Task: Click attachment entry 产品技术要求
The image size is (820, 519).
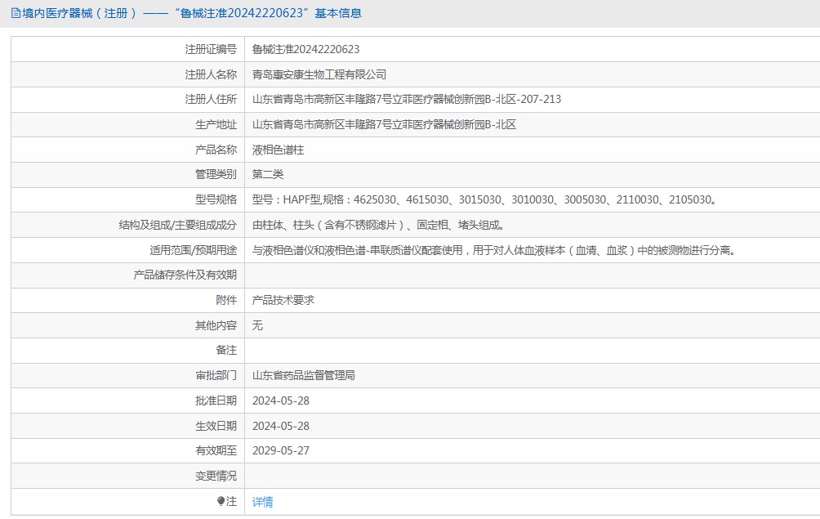Action: (x=283, y=300)
